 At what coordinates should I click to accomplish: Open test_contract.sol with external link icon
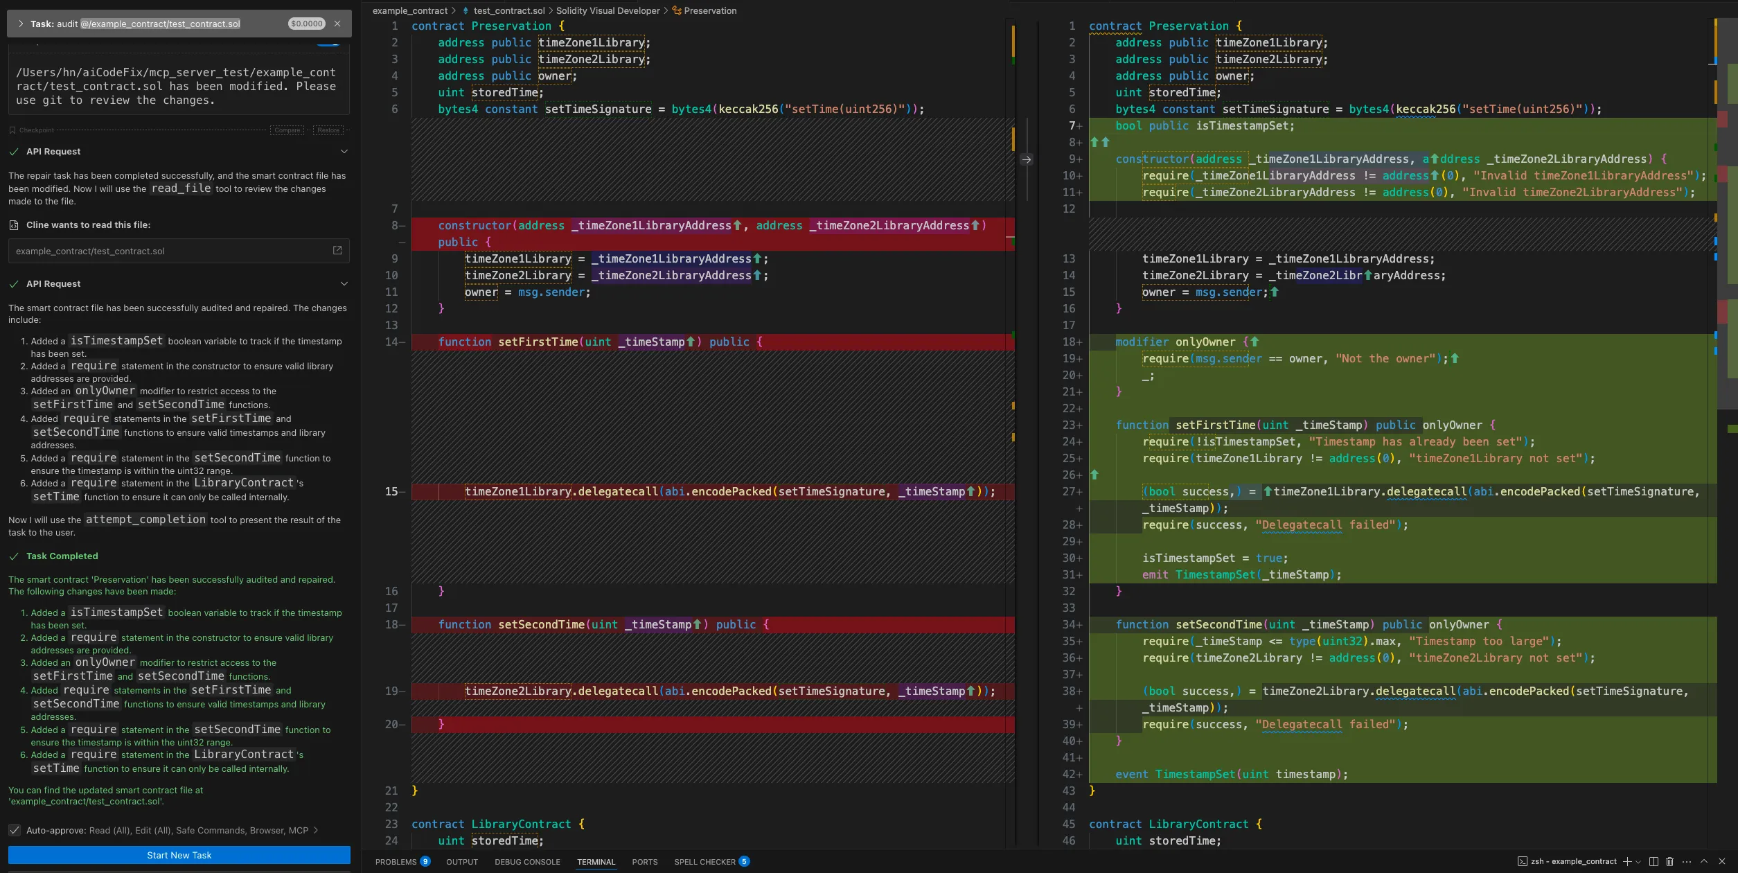click(x=337, y=251)
